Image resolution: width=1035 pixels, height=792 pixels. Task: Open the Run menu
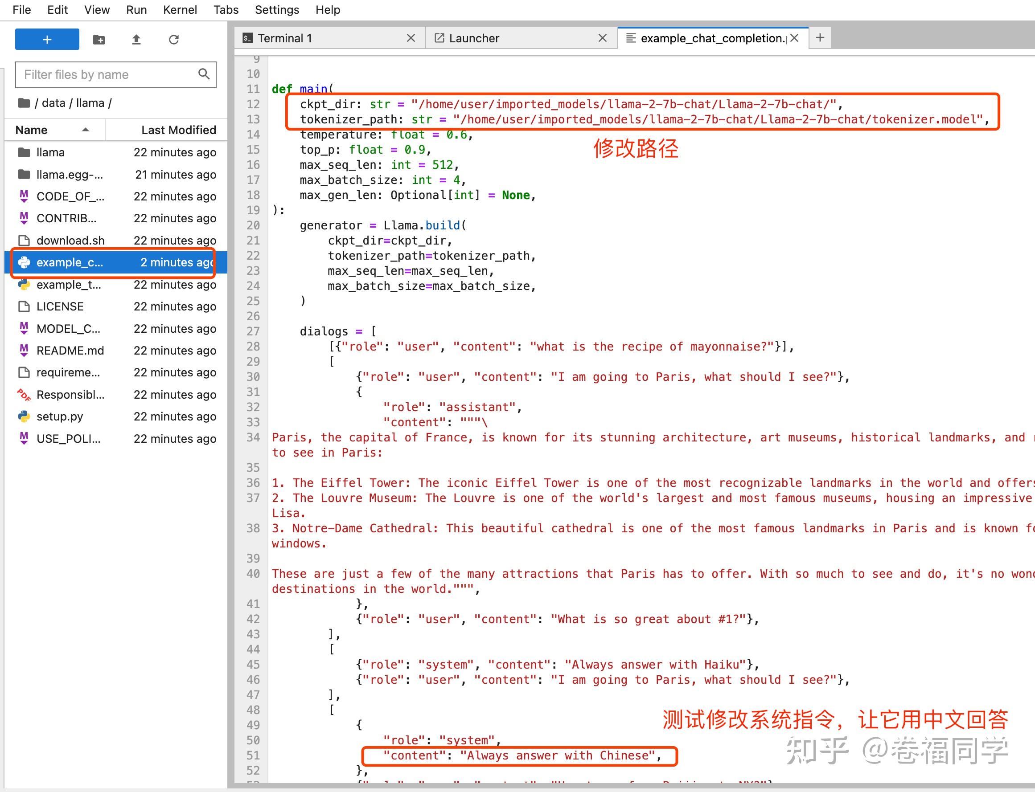136,10
